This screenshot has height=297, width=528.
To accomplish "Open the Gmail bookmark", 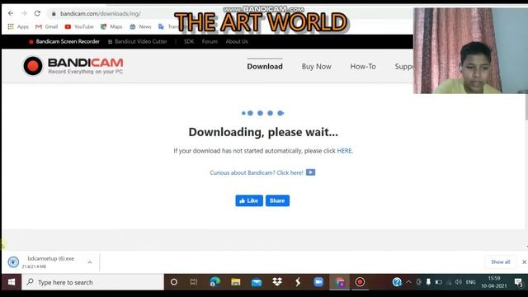I will (x=47, y=26).
